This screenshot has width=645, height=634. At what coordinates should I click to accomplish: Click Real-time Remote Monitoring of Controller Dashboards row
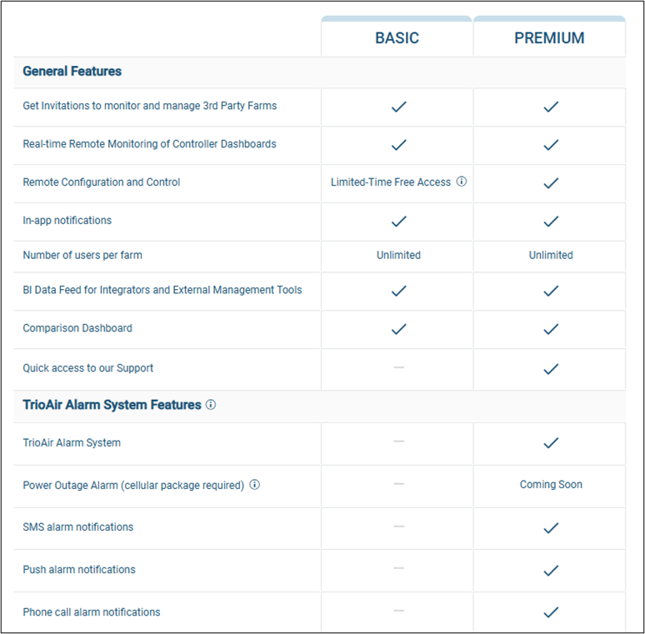tap(149, 144)
